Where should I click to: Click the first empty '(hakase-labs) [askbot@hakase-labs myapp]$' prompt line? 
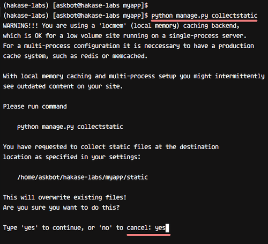point(76,5)
